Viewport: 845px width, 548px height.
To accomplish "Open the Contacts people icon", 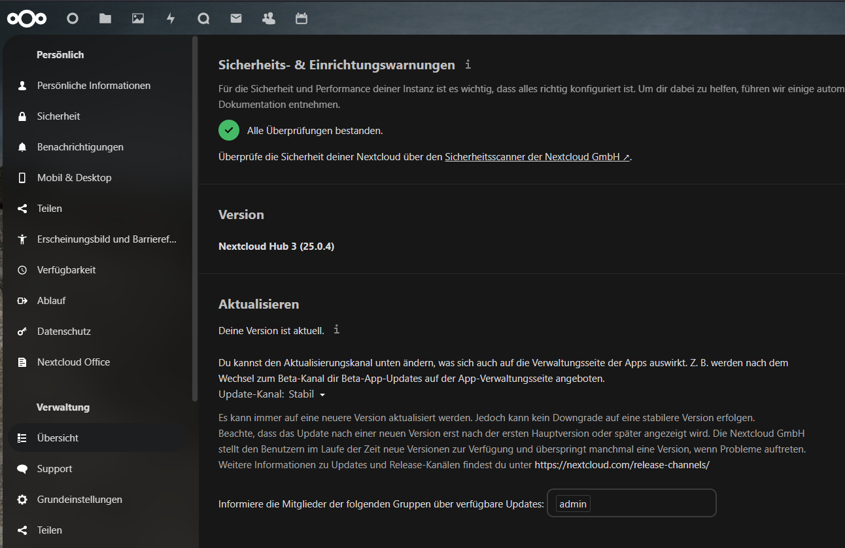I will click(x=269, y=19).
